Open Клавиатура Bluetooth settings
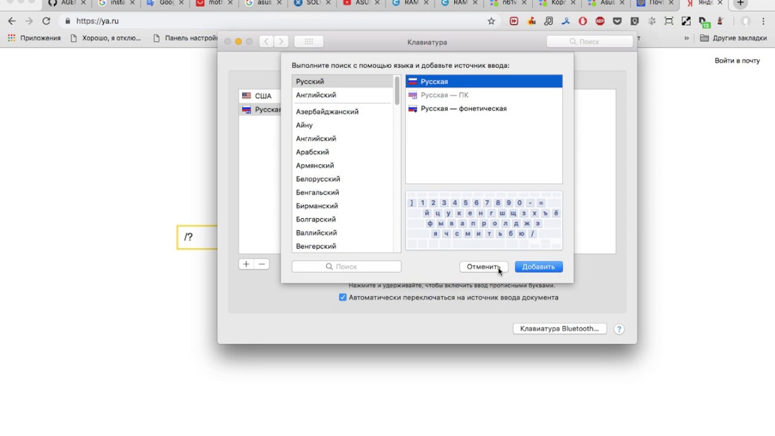This screenshot has width=775, height=436. point(559,329)
